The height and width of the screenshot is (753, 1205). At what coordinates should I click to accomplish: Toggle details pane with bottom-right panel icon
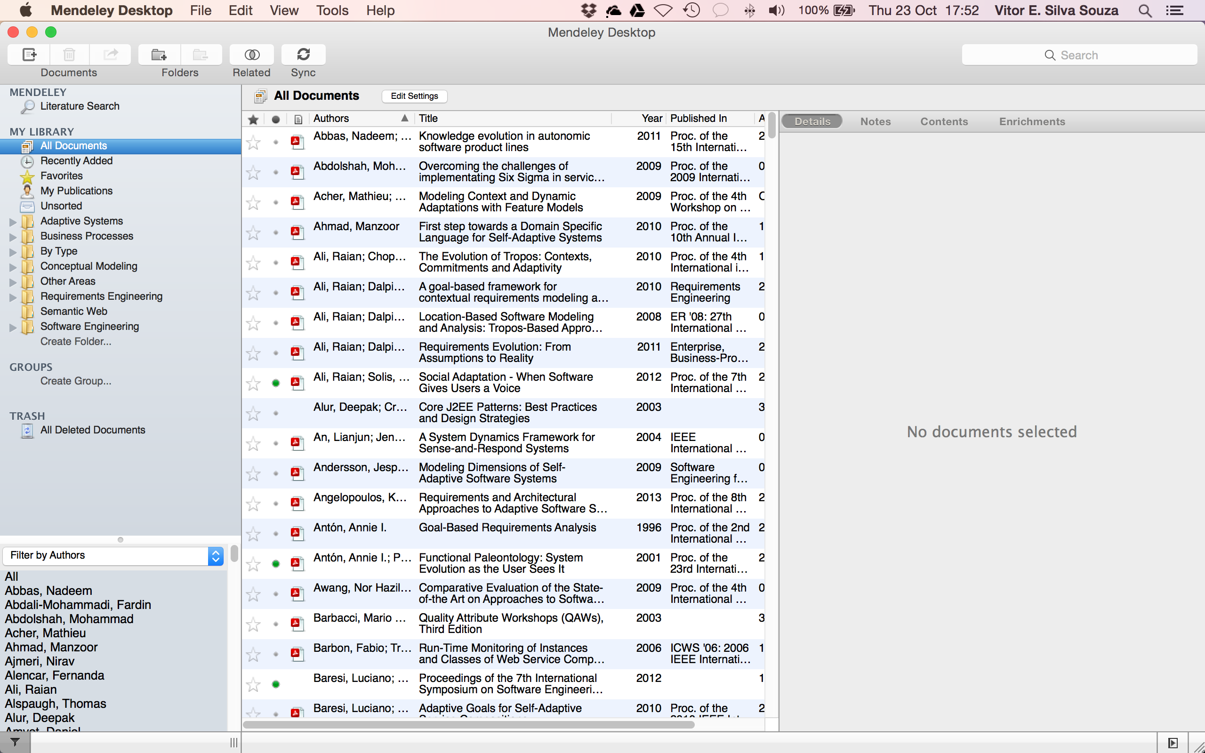(1173, 743)
